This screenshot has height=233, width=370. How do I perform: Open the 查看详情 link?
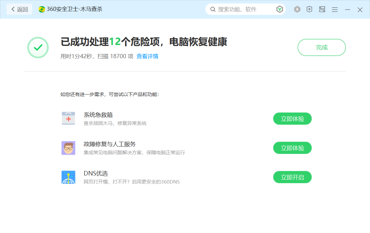147,56
